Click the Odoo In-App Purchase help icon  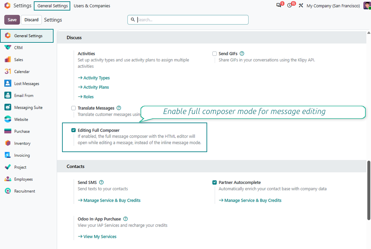click(125, 219)
